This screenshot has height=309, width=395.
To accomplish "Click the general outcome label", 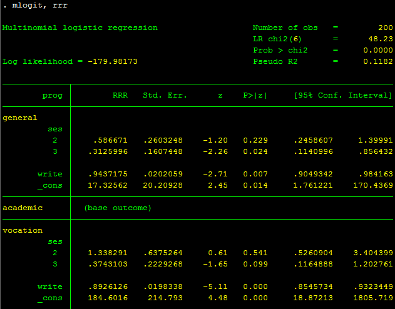I will click(19, 118).
